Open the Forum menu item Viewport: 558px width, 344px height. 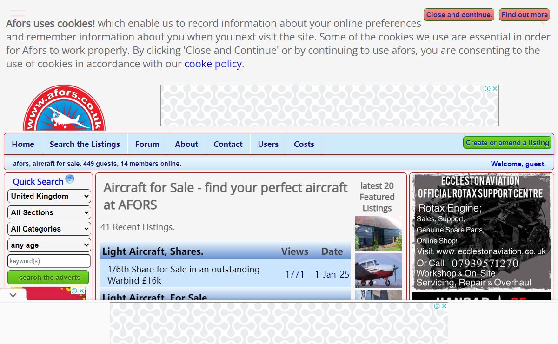[147, 144]
